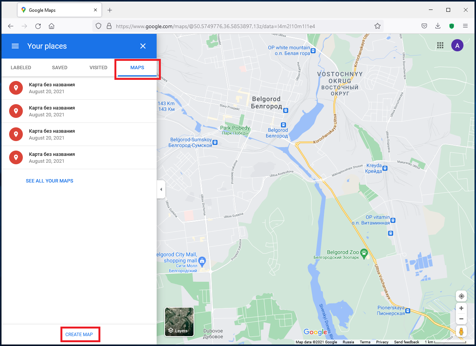
Task: Click the site lock icon in address bar
Action: pos(109,26)
